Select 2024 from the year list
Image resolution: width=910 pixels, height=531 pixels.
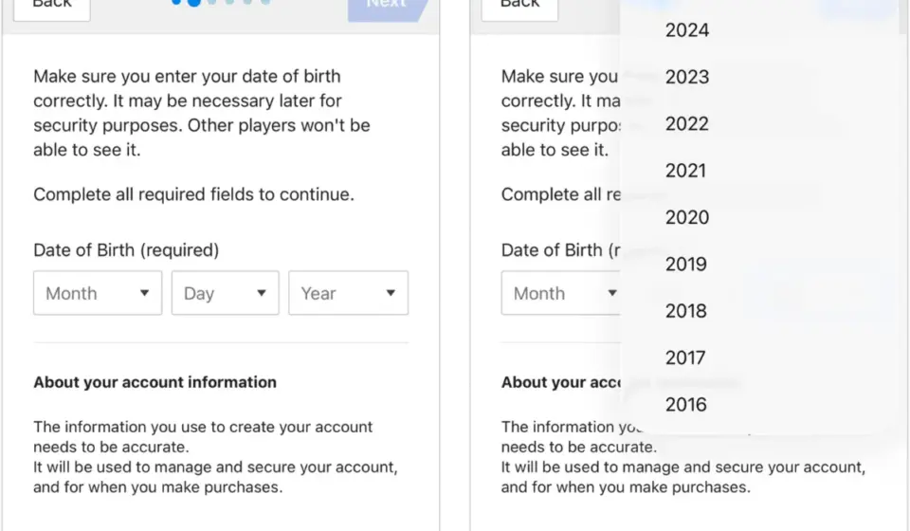[x=687, y=30]
